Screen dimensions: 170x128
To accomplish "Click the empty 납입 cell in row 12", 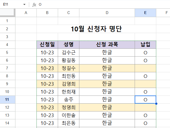I will point(145,108).
